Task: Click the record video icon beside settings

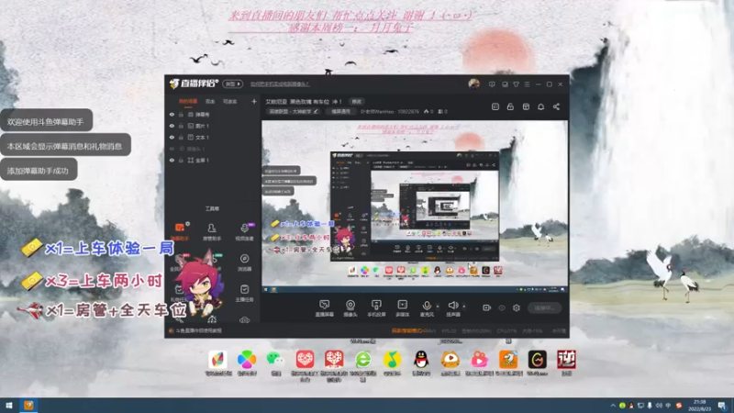Action: [x=487, y=307]
